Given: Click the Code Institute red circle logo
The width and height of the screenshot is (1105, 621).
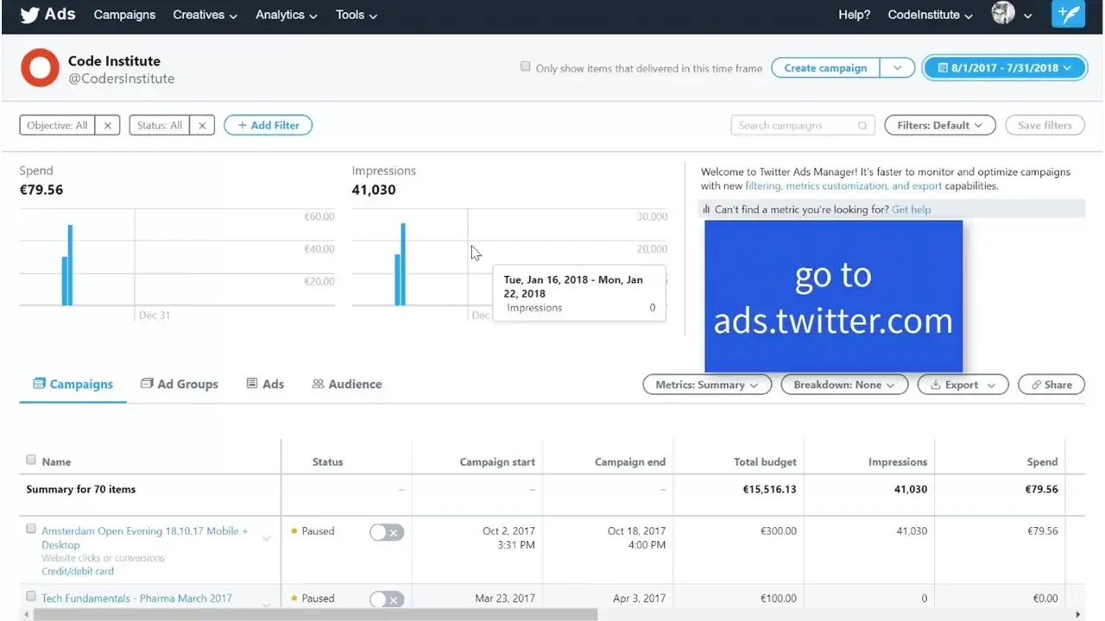Looking at the screenshot, I should pyautogui.click(x=40, y=68).
